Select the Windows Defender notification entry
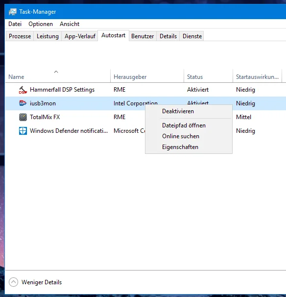This screenshot has height=297, width=286. (69, 131)
